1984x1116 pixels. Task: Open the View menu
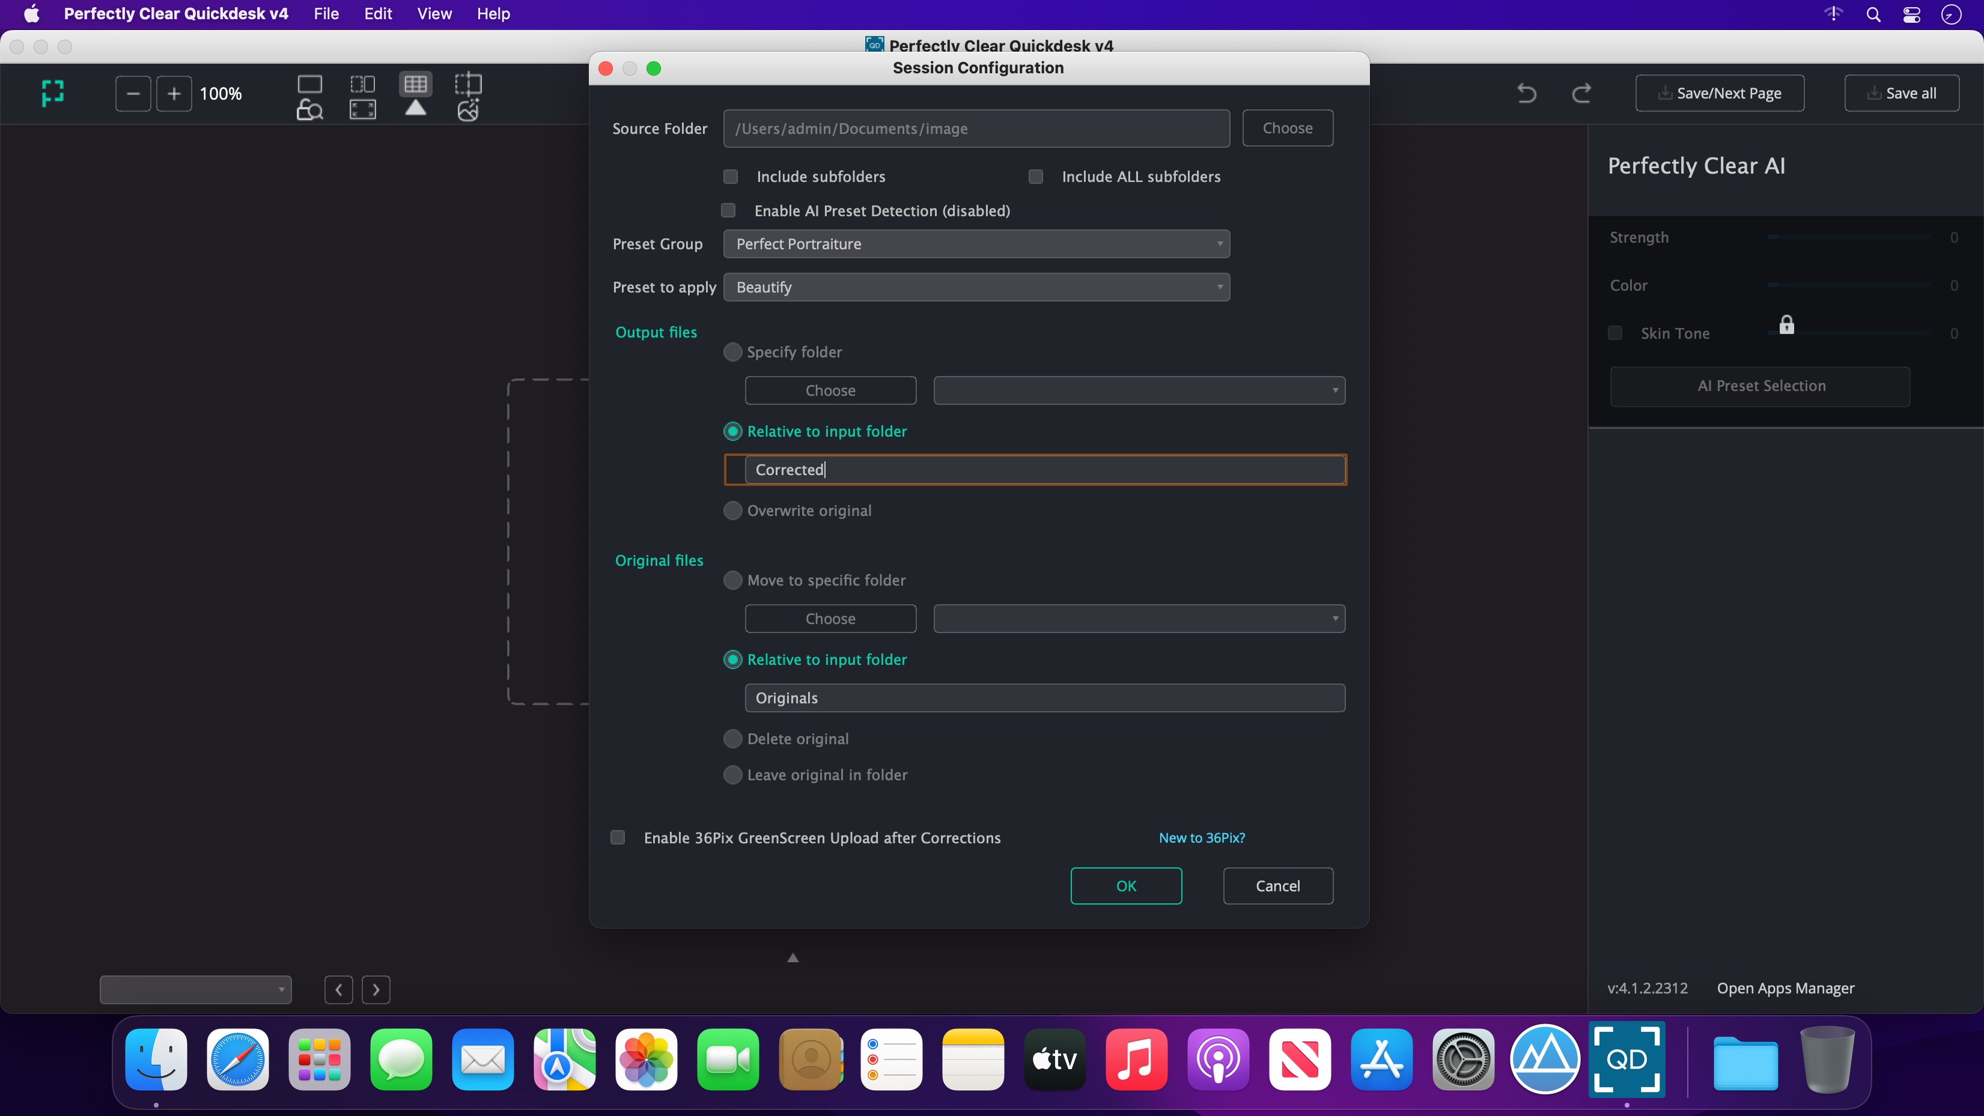[434, 14]
